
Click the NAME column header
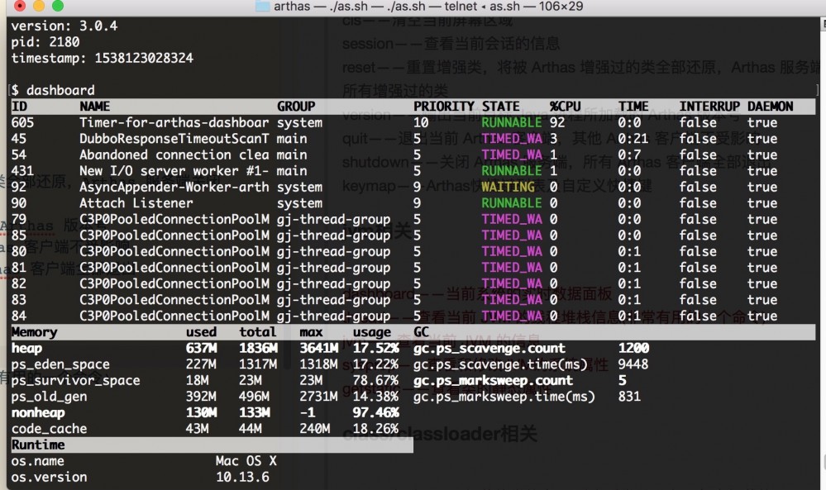click(95, 107)
